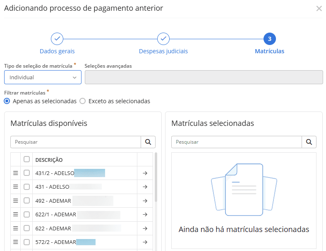This screenshot has width=326, height=251.
Task: Click the Pesquisar field in Matrículas disponíveis
Action: [x=76, y=142]
